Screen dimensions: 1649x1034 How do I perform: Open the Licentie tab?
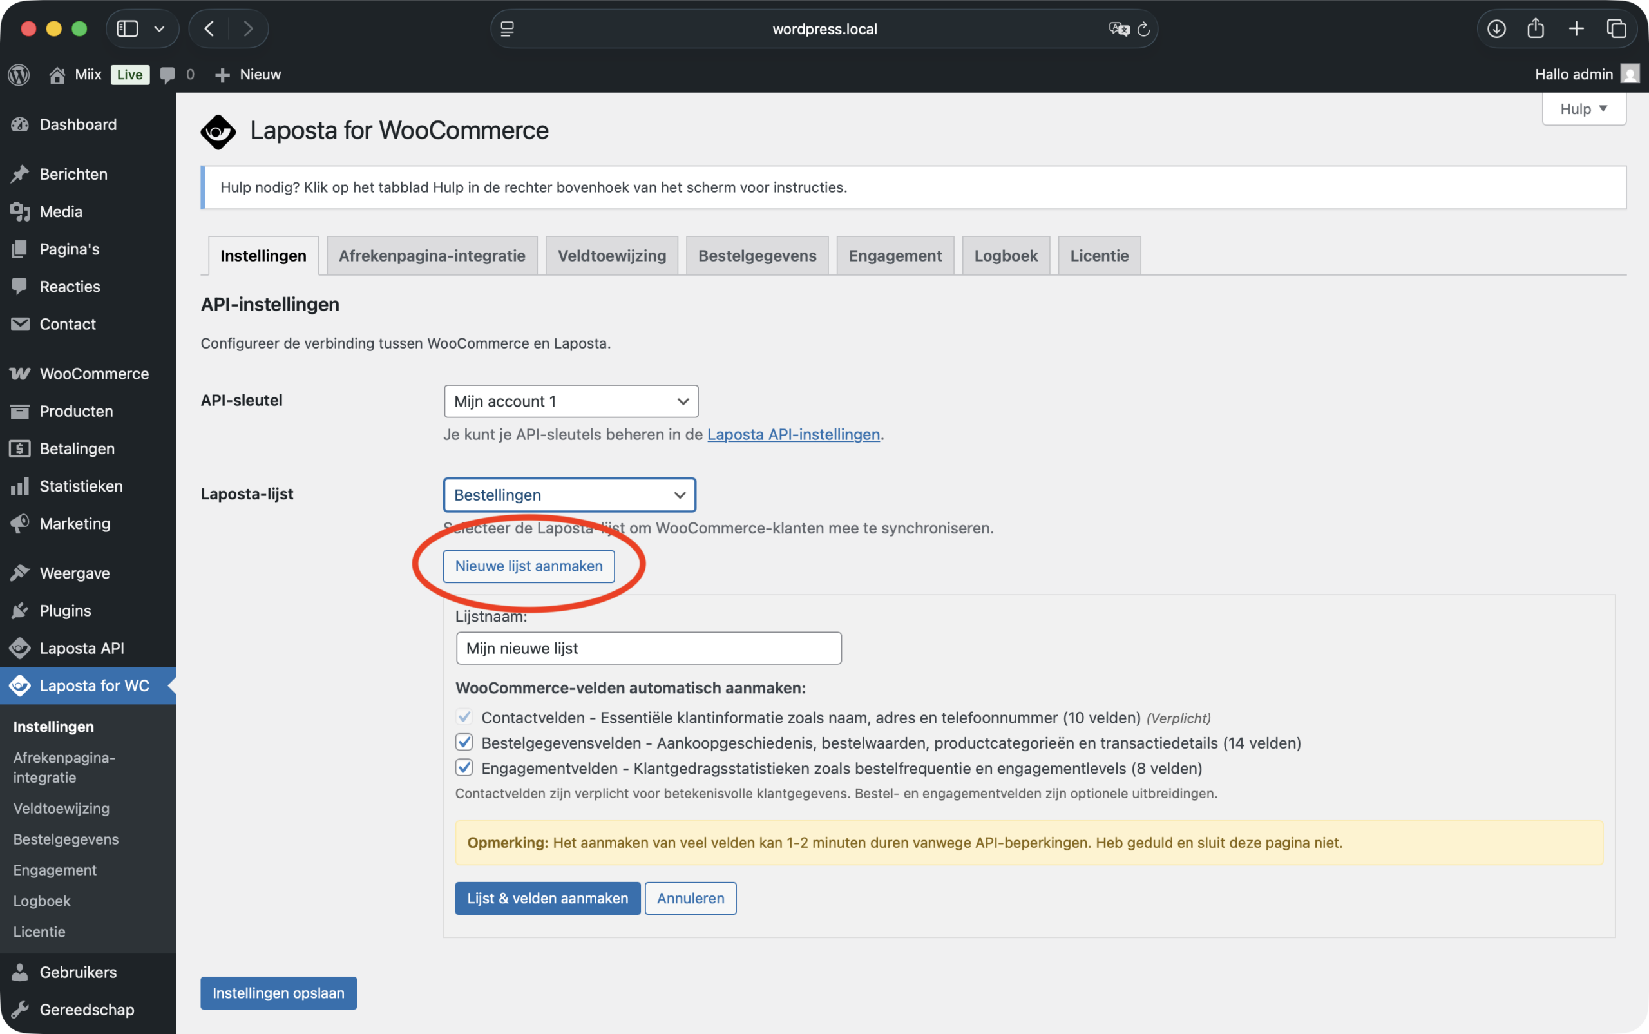[1099, 255]
